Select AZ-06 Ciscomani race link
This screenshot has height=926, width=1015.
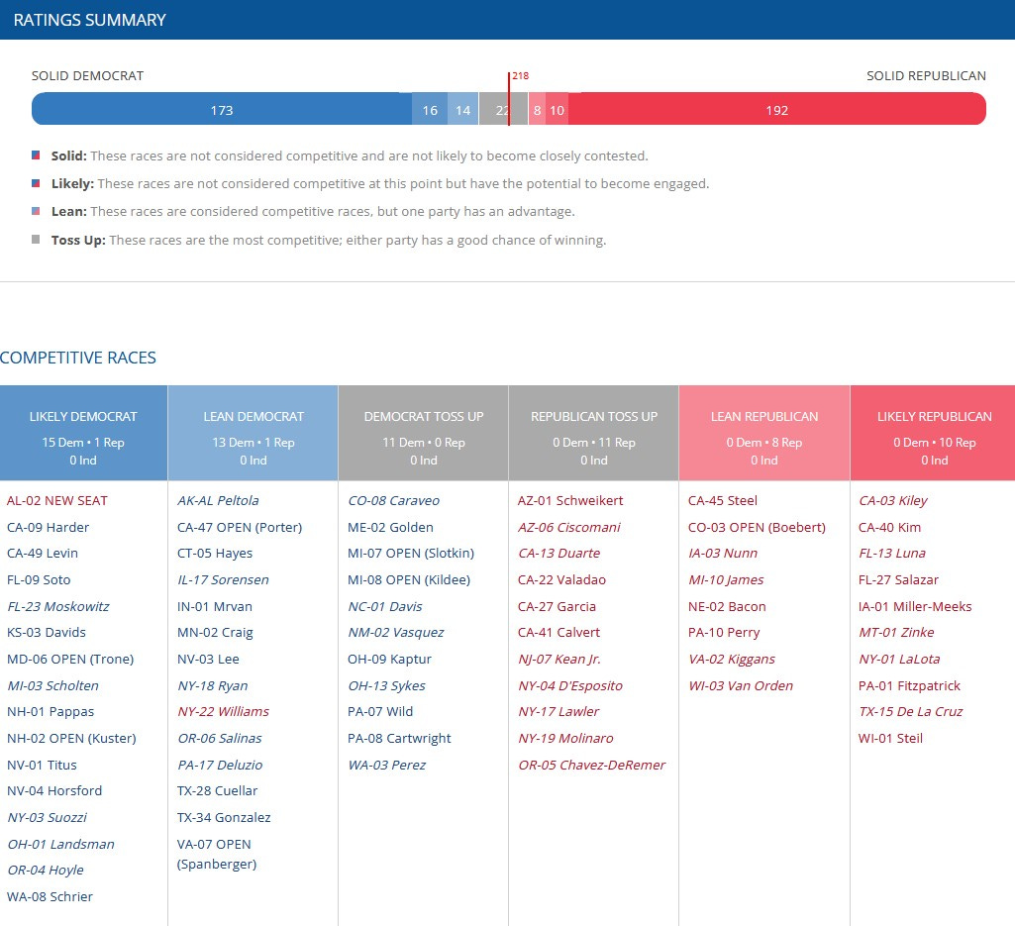(x=569, y=527)
